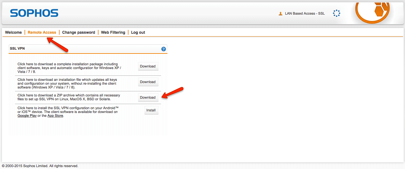The image size is (405, 169).
Task: Open the Google Play link
Action: pyautogui.click(x=27, y=116)
